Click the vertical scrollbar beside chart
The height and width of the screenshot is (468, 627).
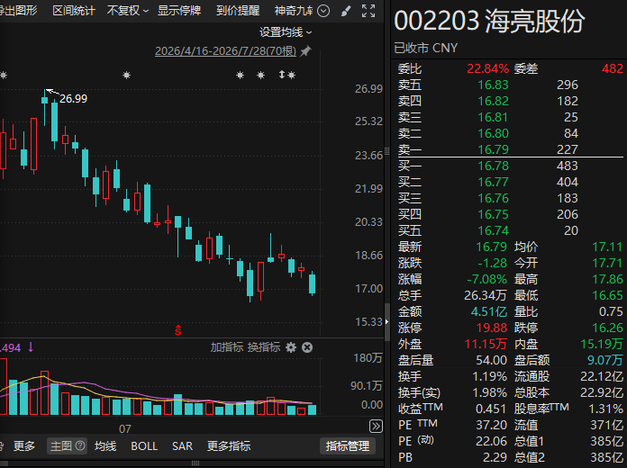(386, 322)
